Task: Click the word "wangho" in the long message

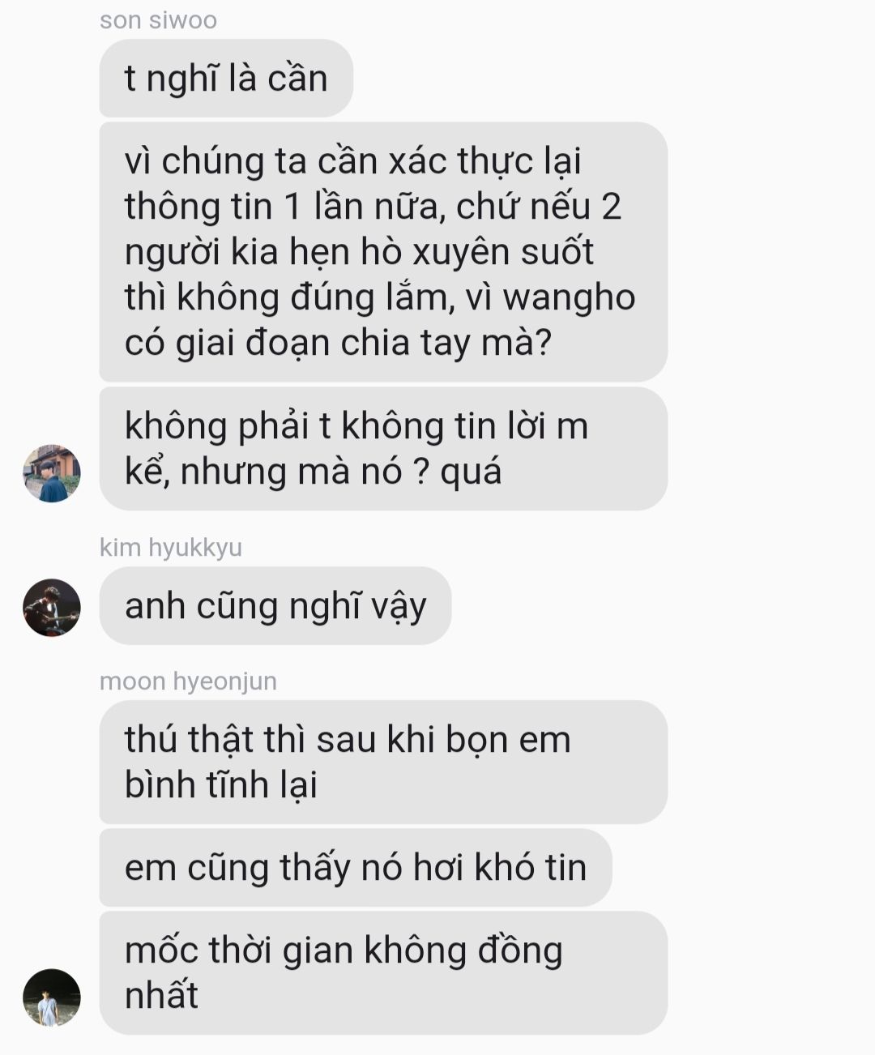Action: point(570,298)
